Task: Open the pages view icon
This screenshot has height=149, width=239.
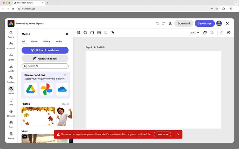Action: click(205, 32)
